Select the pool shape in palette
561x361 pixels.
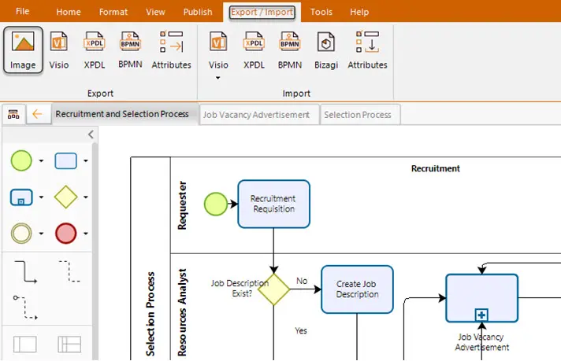24,344
